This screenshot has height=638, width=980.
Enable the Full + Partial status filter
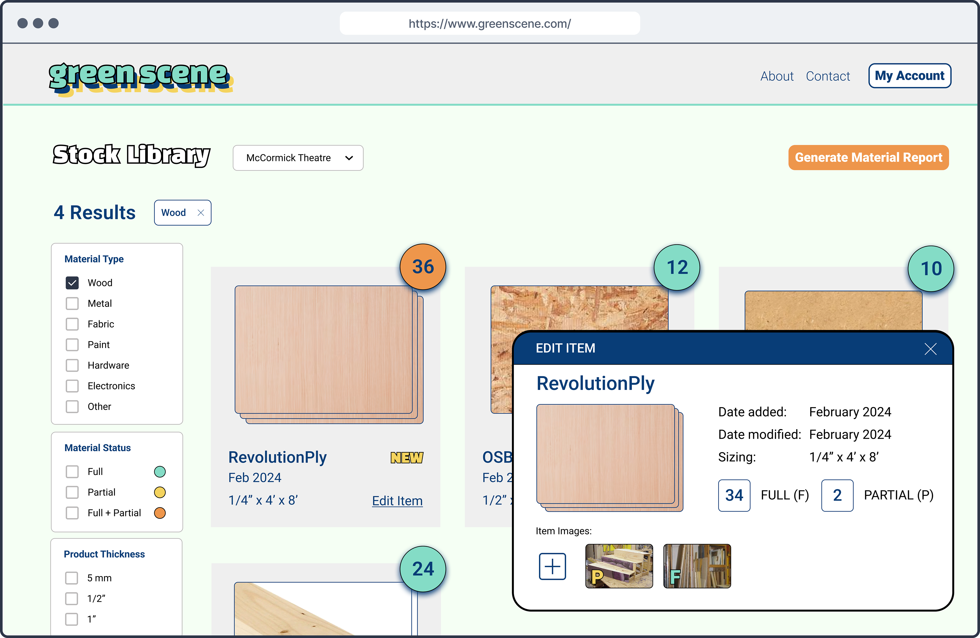pos(72,513)
